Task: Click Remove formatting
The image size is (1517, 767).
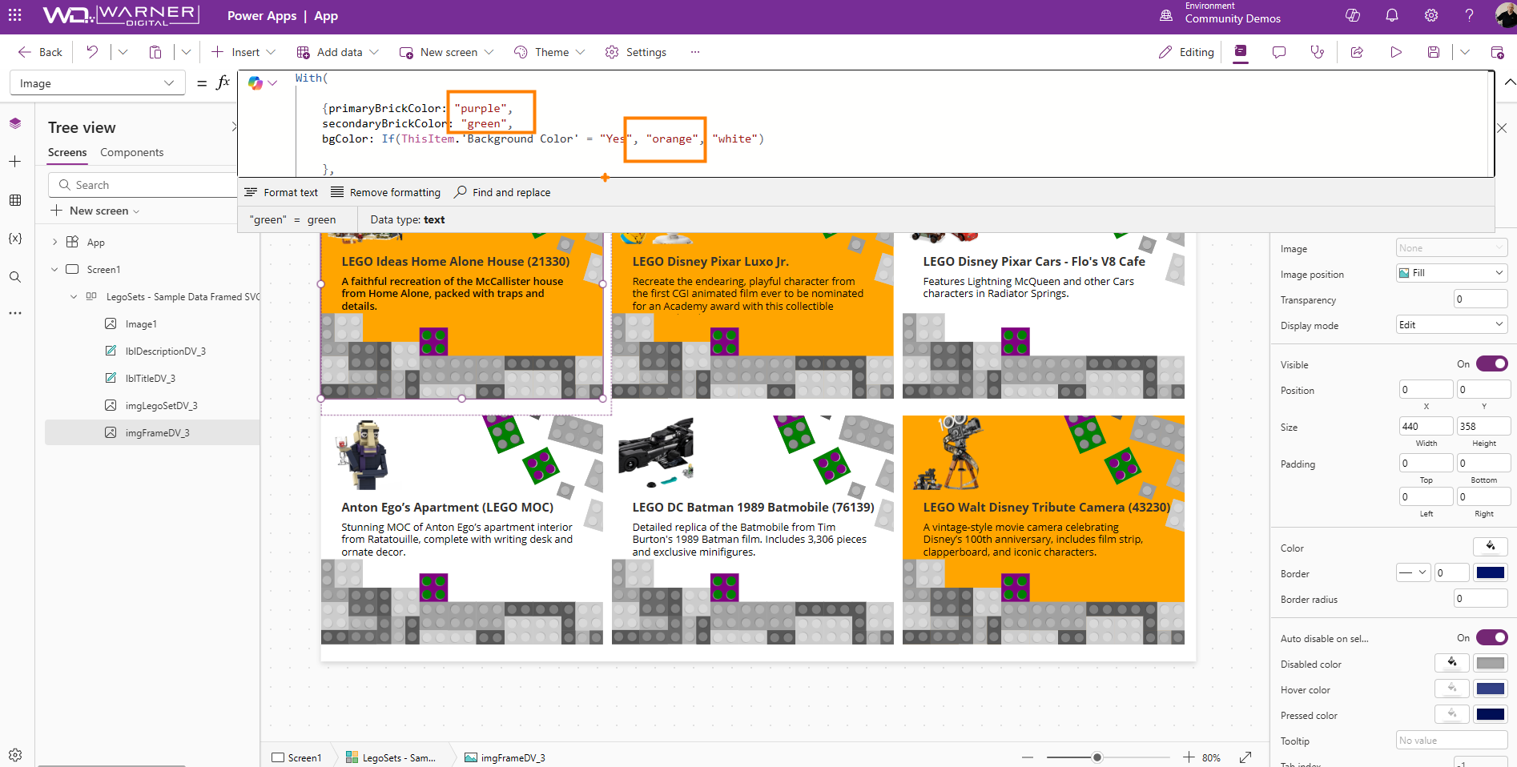Action: coord(385,192)
